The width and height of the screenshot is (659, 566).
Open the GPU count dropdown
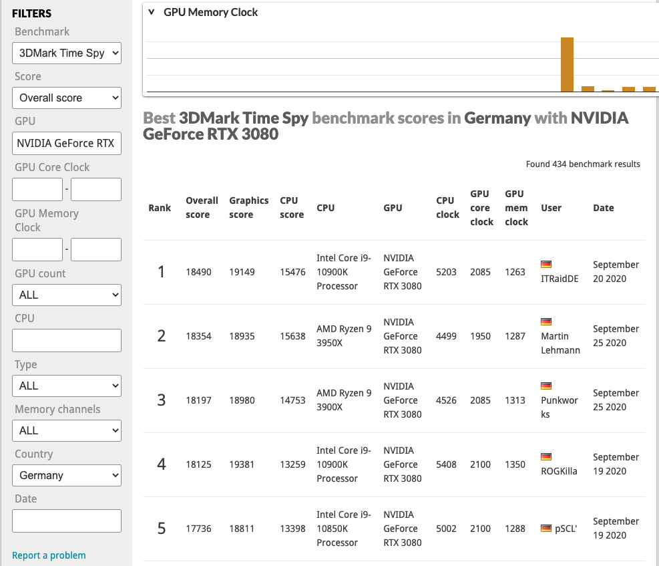coord(66,295)
